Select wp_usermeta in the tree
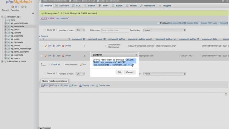229x129 pixels. pos(17,55)
